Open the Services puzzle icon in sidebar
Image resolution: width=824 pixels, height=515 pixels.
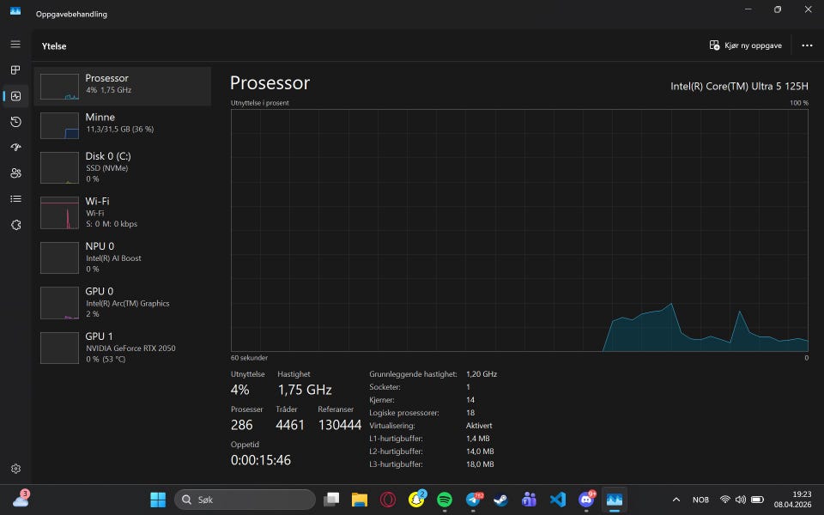tap(15, 225)
